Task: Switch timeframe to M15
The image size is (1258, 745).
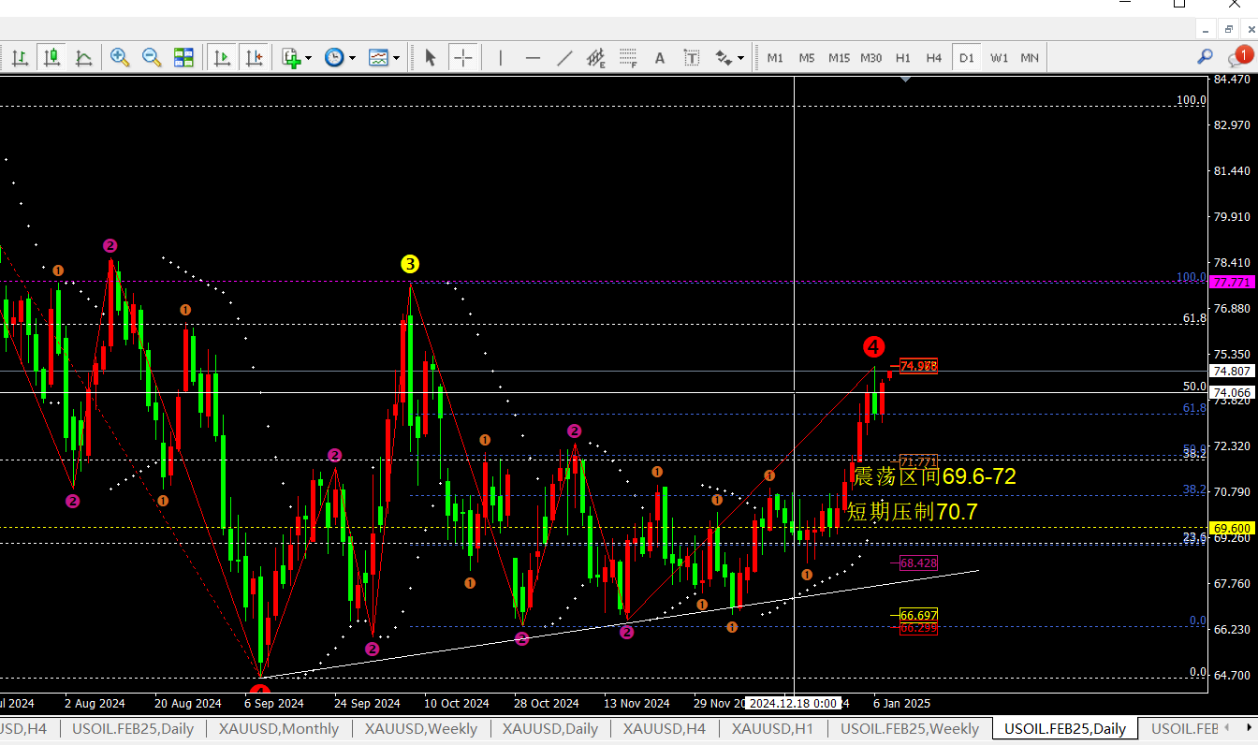Action: 839,58
